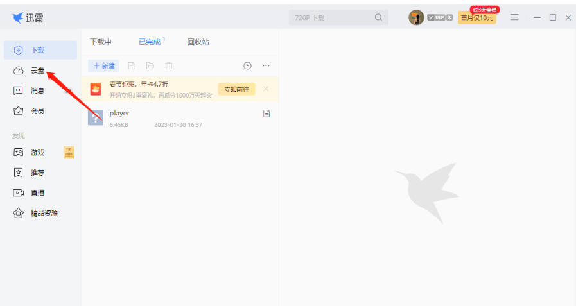Open the 推荐 recommendations page

pyautogui.click(x=37, y=173)
